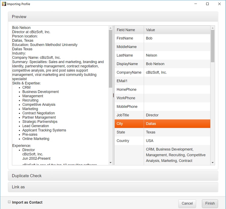Click the Finish button

(210, 203)
